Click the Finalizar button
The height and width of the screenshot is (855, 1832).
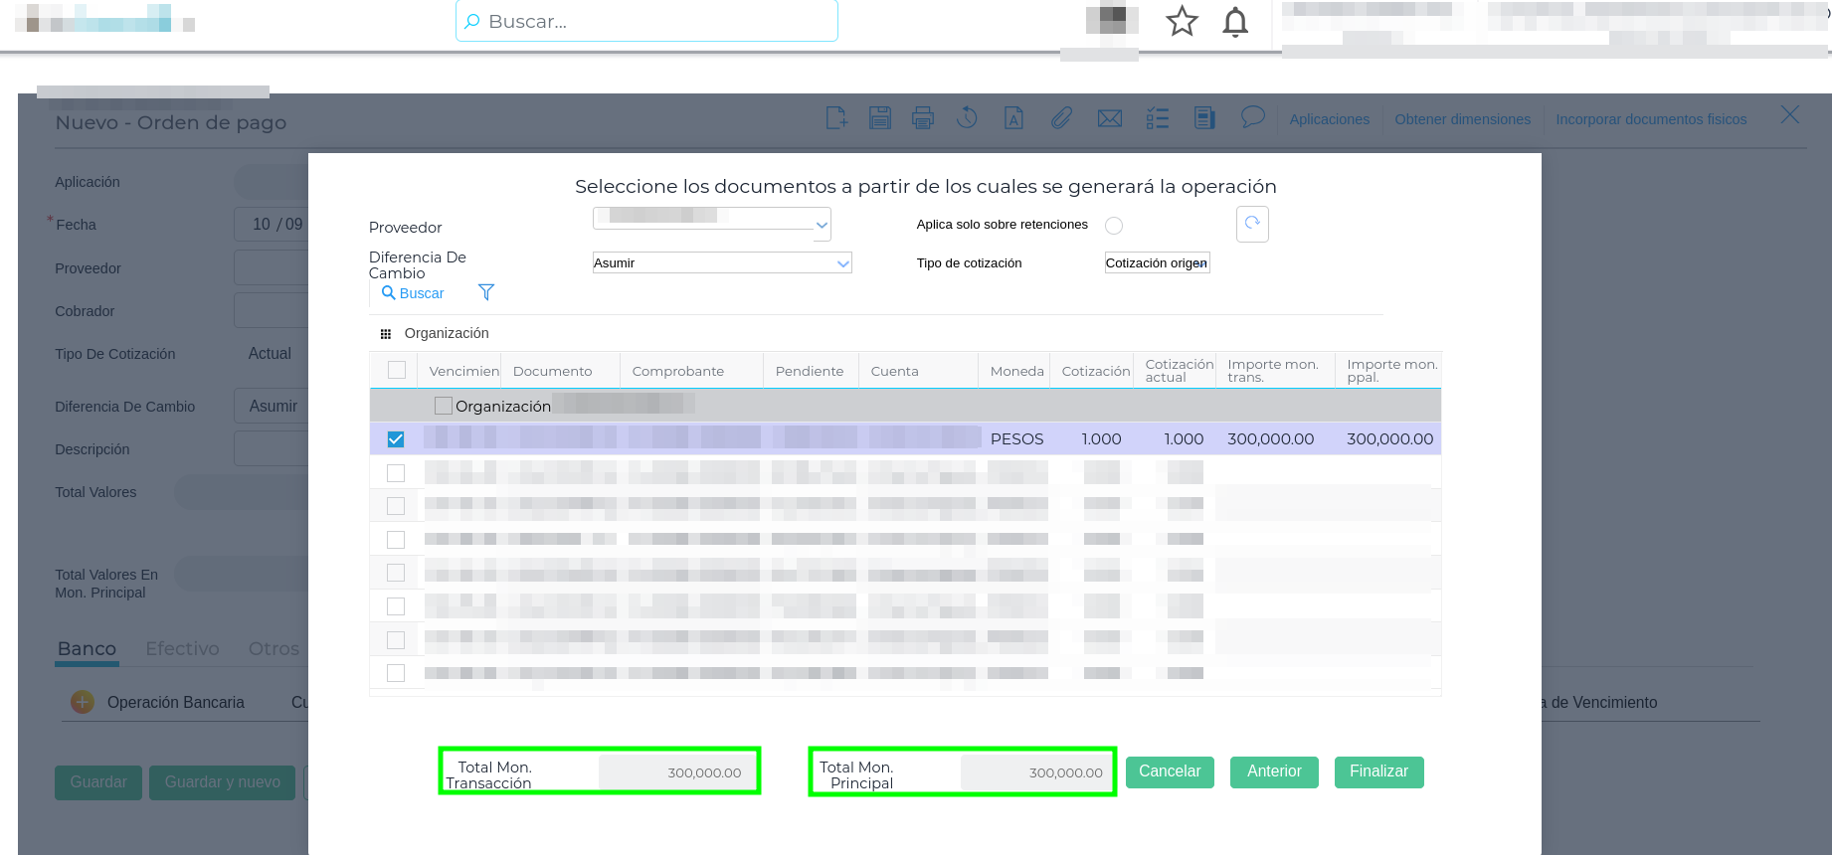point(1378,771)
